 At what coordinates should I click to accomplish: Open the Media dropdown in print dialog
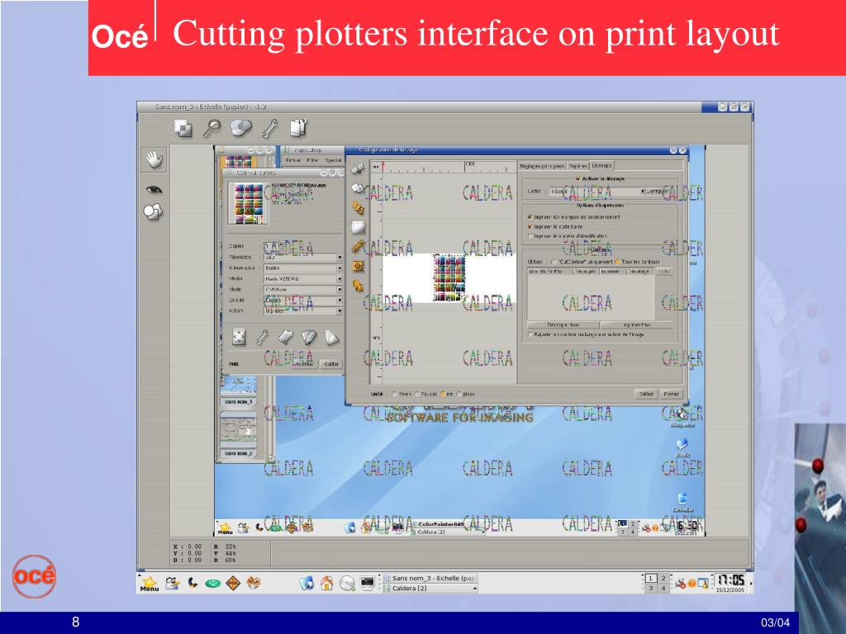(302, 279)
